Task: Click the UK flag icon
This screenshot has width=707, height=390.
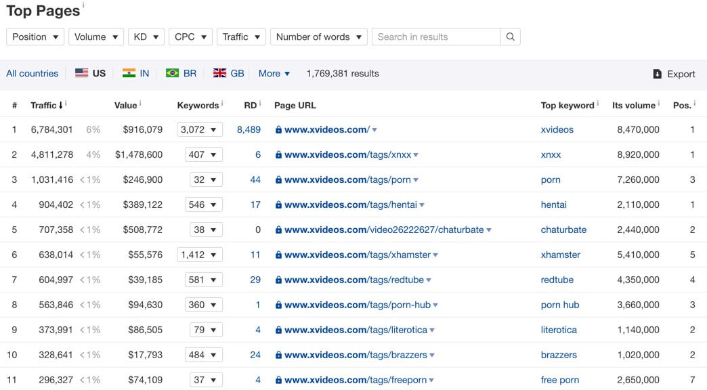Action: [219, 73]
